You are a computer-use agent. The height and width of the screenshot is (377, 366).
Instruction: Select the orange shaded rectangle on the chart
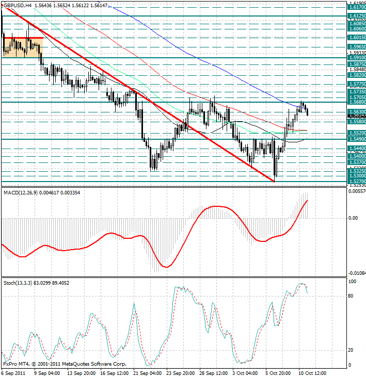click(23, 47)
